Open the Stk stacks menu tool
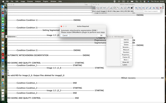 (140, 8)
